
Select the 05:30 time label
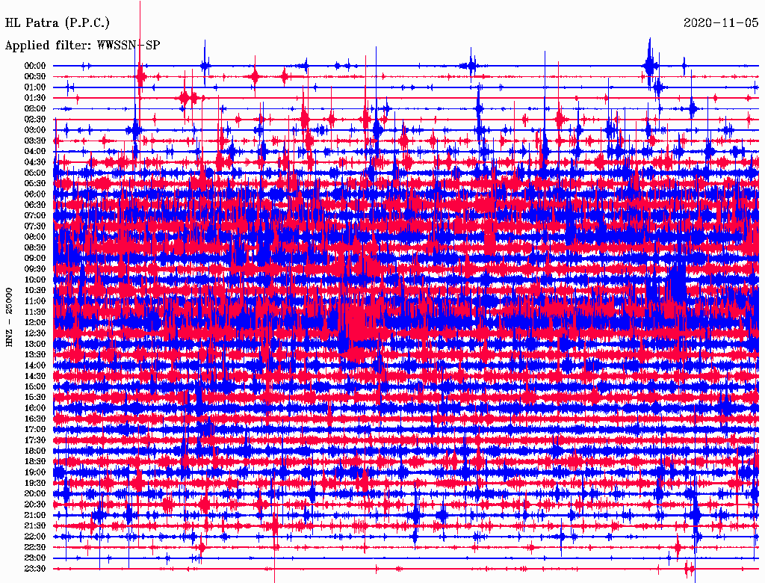click(x=35, y=184)
